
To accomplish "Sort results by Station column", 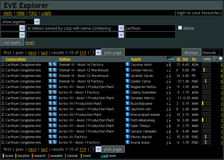I will click(x=65, y=59).
